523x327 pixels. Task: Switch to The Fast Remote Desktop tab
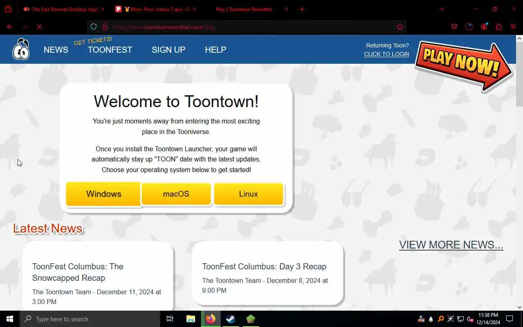click(x=61, y=9)
